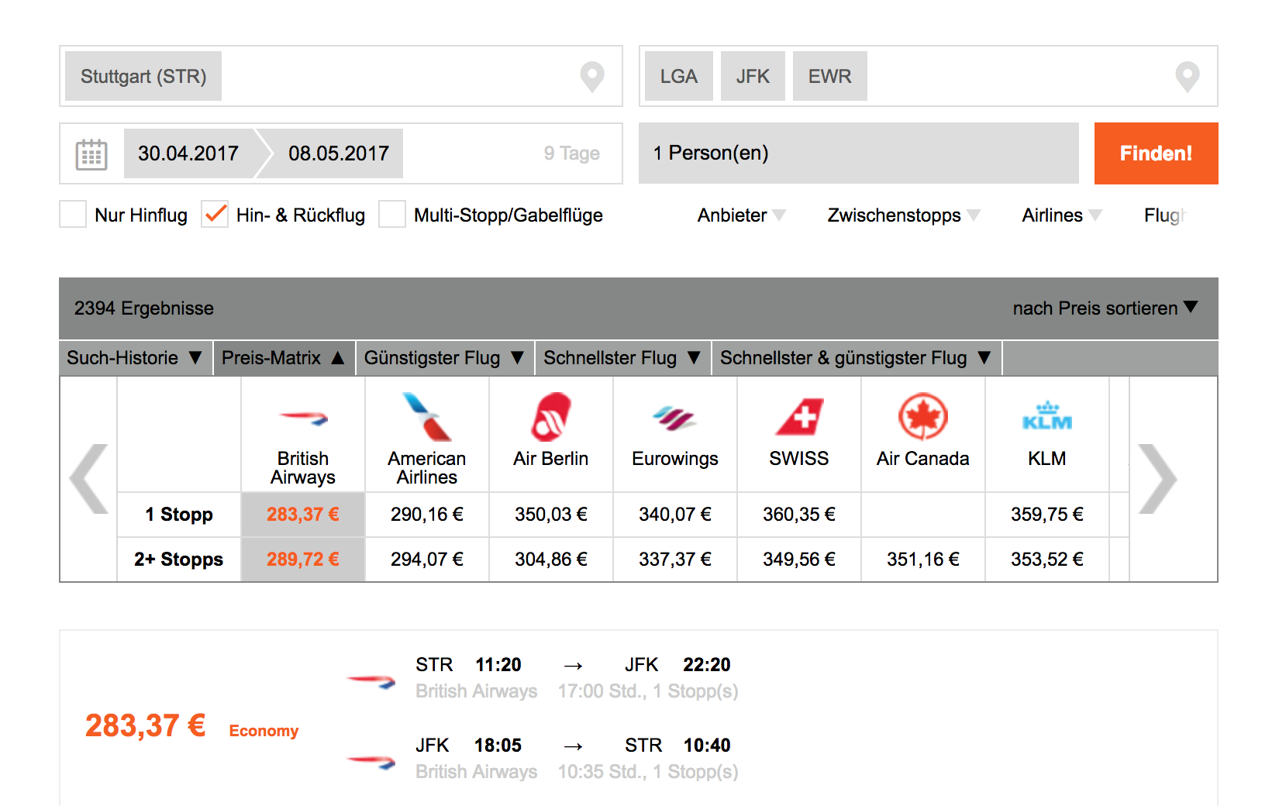Click the location pin in the destination field
Viewport: 1279px width, 806px height.
coord(1188,77)
